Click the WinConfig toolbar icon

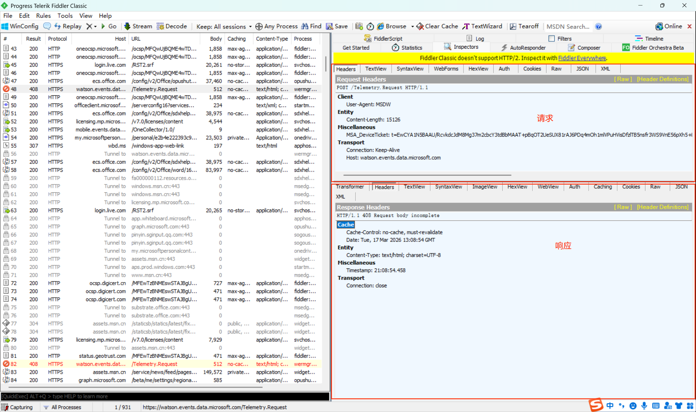pyautogui.click(x=5, y=26)
